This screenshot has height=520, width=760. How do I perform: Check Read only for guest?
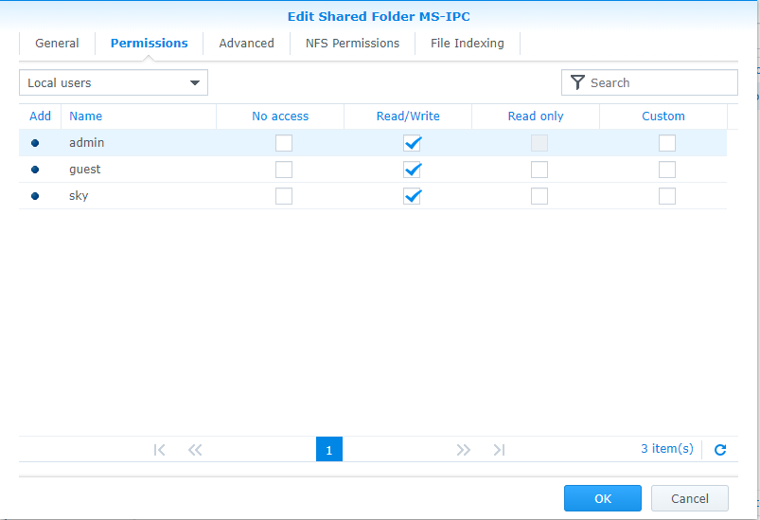click(x=539, y=170)
